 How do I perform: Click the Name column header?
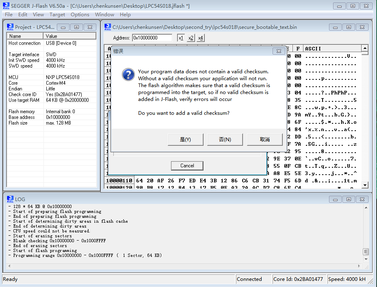(x=25, y=36)
